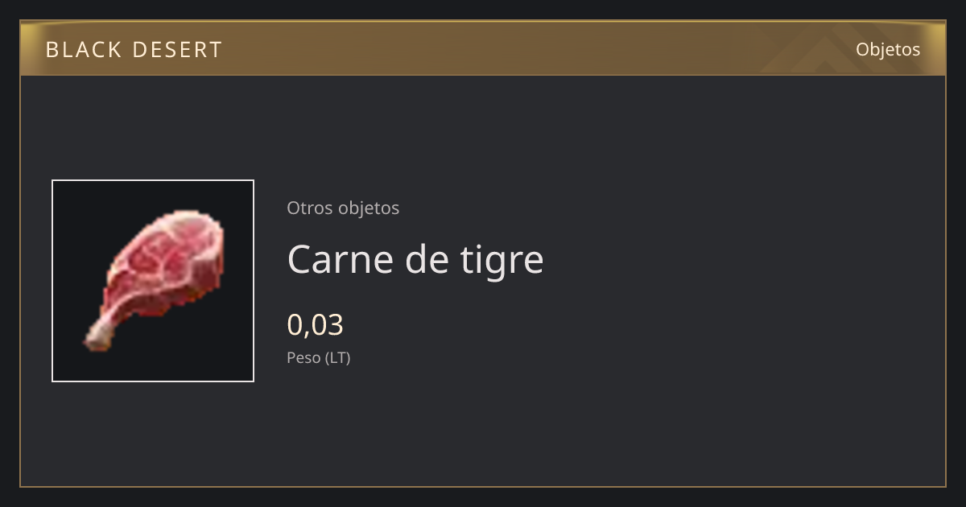966x507 pixels.
Task: Click the yellow weight number under title
Action: (316, 324)
